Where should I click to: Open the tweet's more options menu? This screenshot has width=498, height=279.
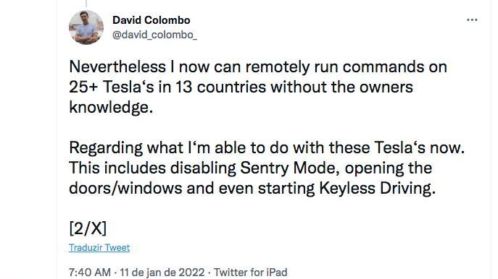472,20
